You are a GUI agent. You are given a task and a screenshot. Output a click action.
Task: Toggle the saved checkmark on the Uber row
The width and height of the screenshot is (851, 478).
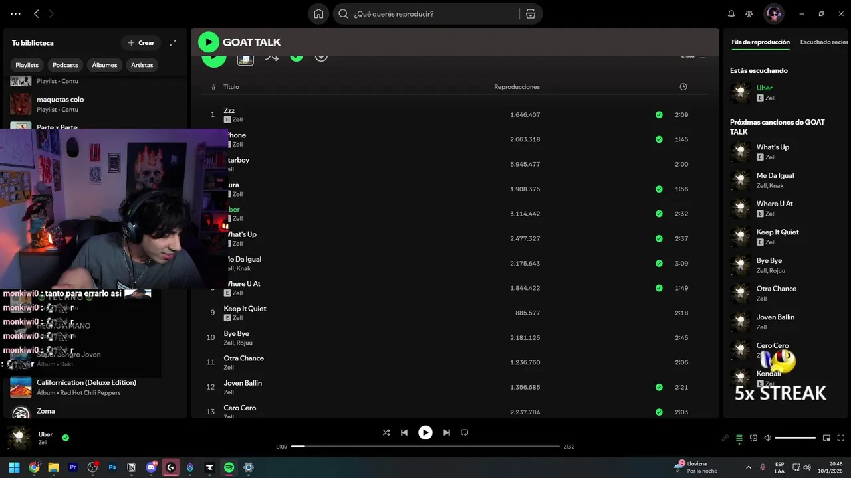point(659,214)
